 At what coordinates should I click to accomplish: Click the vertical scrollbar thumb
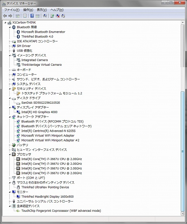[183, 152]
